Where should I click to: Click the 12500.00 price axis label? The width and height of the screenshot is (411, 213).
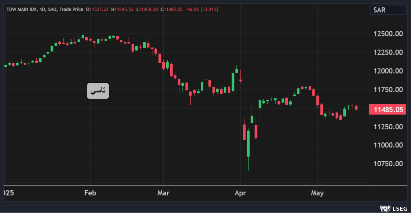(388, 34)
